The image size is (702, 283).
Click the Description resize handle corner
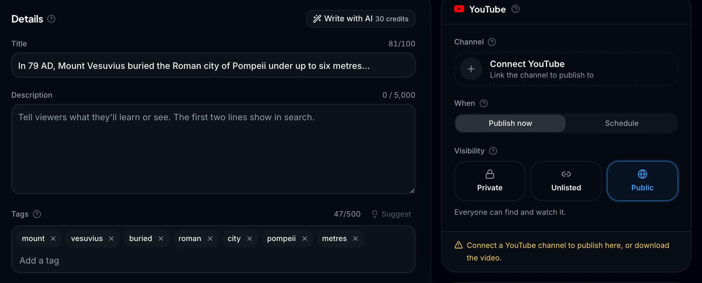click(412, 191)
